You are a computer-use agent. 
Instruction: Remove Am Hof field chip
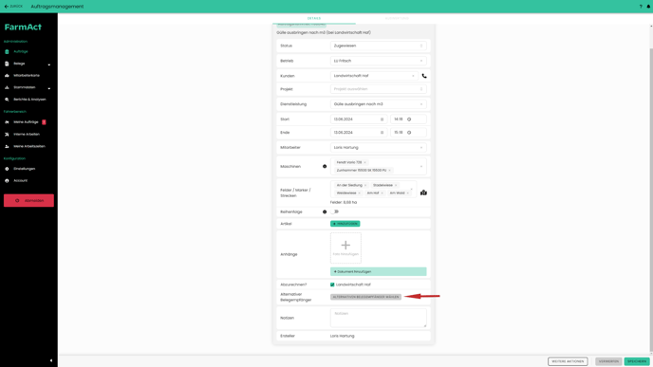382,193
